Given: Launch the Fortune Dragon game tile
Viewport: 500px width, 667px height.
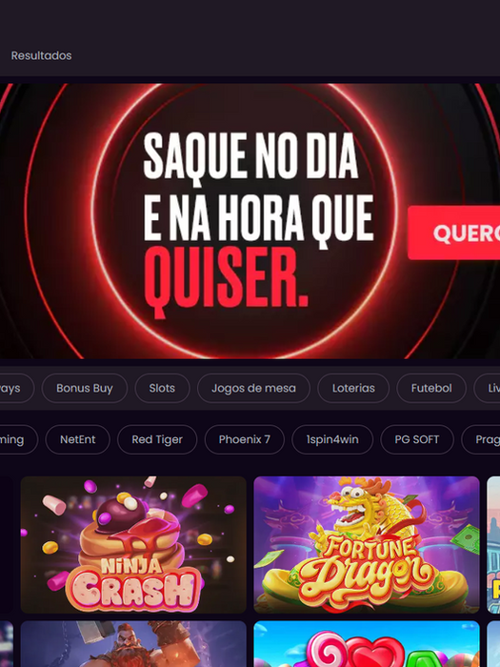Looking at the screenshot, I should 367,545.
